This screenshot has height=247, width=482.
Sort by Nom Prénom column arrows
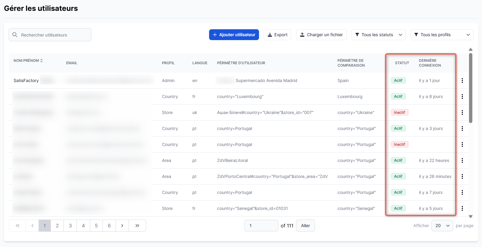coord(41,61)
